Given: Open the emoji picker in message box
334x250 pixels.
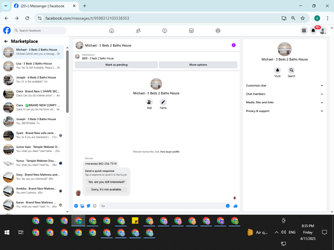Looking at the screenshot, I should pos(228,206).
